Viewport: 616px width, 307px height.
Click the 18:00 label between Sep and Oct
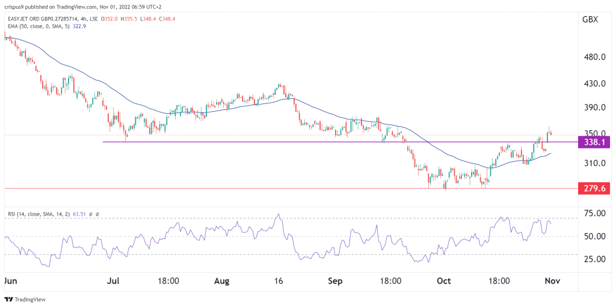pos(392,282)
